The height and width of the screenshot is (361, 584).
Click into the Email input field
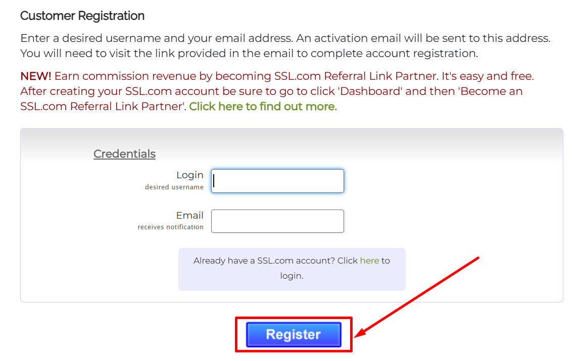point(277,221)
